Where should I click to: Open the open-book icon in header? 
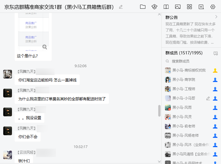point(166,7)
